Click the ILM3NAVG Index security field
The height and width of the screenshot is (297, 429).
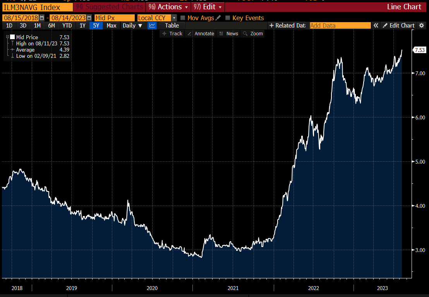tap(38, 7)
